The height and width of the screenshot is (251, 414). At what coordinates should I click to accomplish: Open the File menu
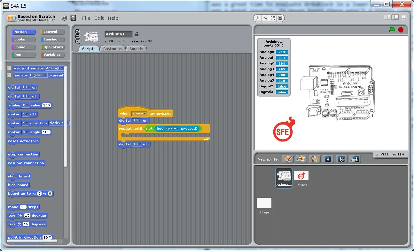point(86,18)
